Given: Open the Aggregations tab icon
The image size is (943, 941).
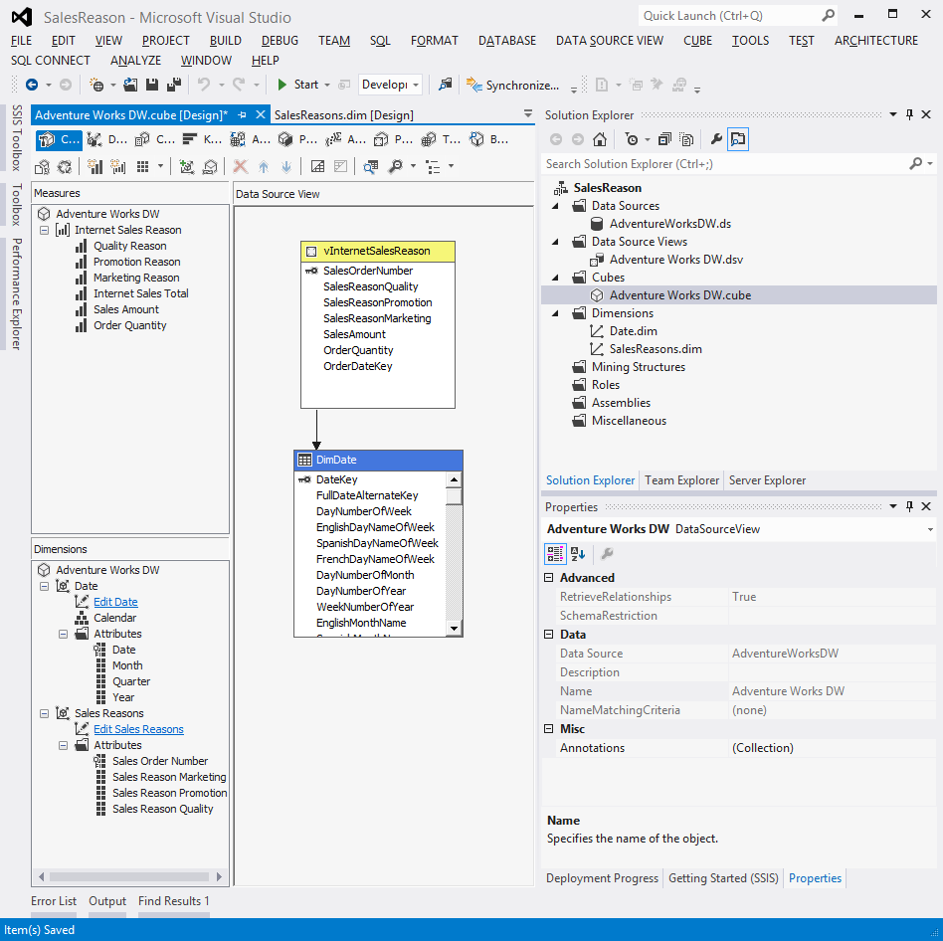Looking at the screenshot, I should tap(333, 139).
